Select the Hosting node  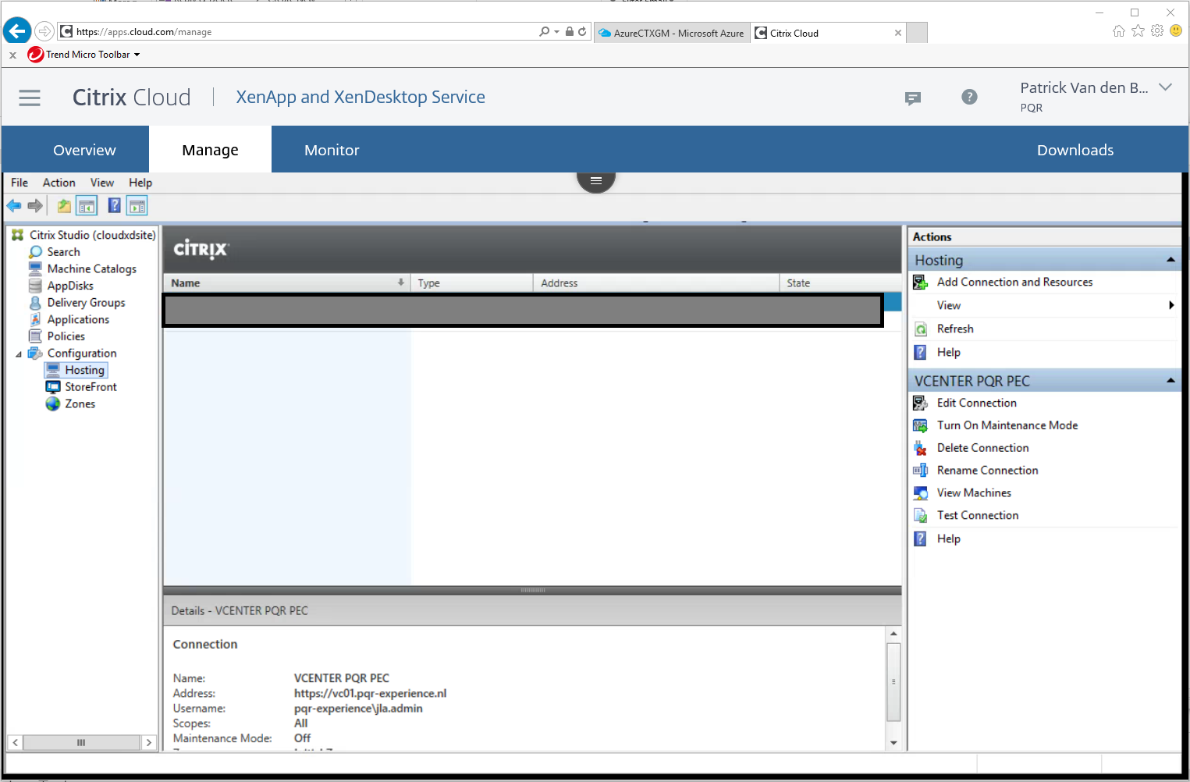coord(84,370)
